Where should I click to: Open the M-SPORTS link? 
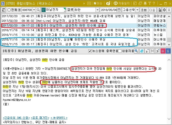(59, 118)
